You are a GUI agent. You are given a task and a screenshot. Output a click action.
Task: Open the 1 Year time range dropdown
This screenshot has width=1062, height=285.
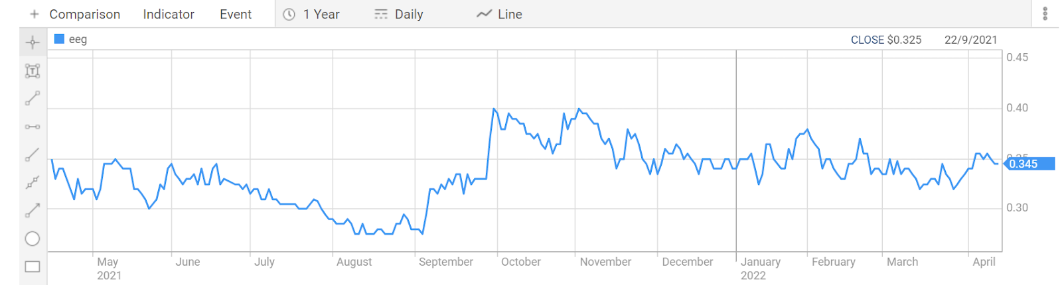[x=311, y=14]
